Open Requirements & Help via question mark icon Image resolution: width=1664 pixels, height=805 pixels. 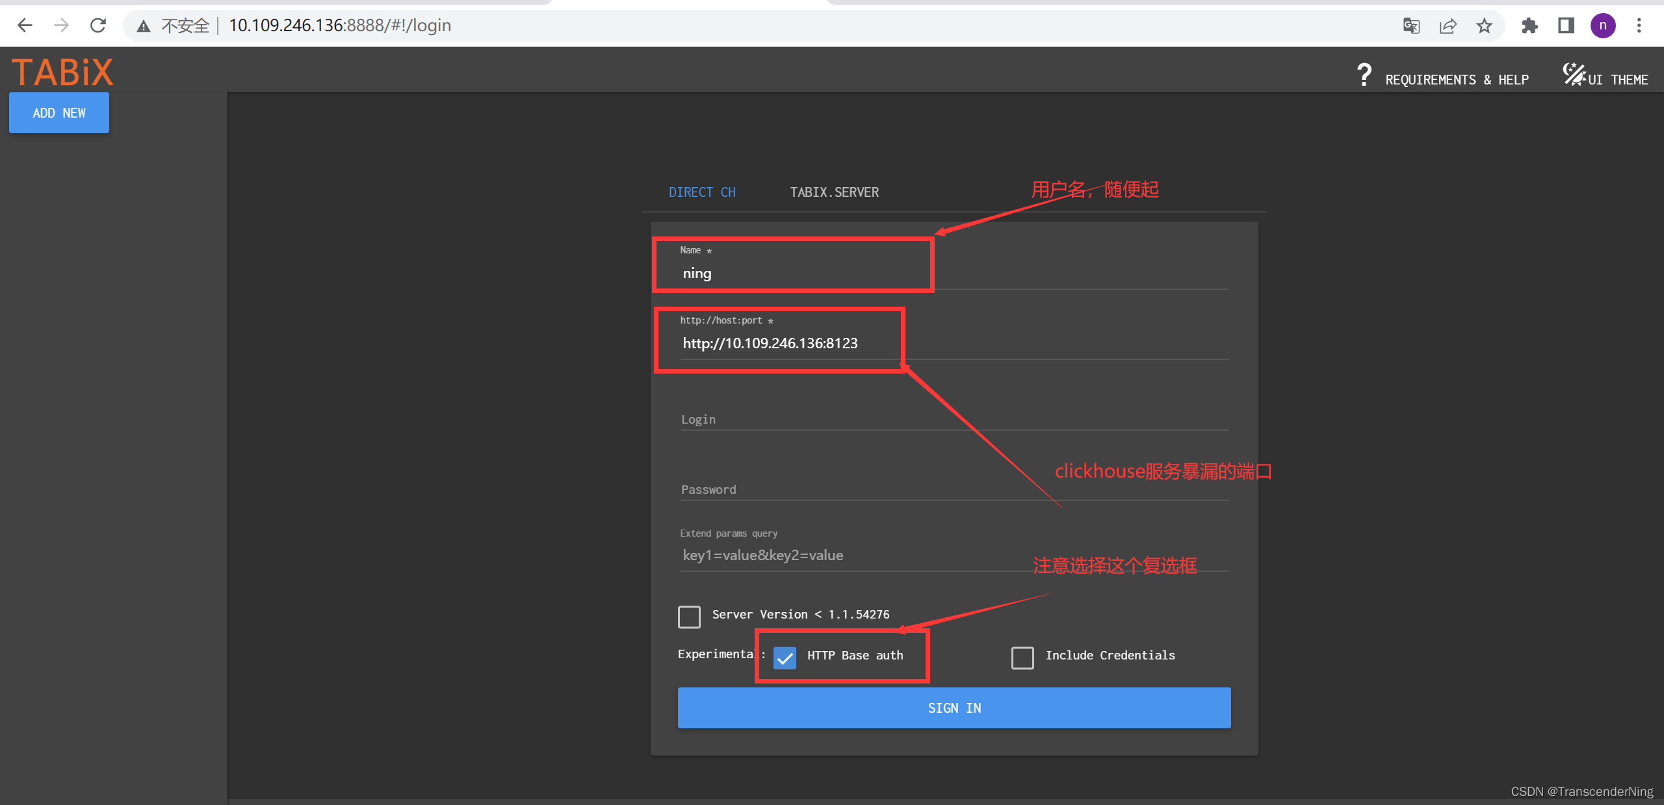pyautogui.click(x=1364, y=75)
